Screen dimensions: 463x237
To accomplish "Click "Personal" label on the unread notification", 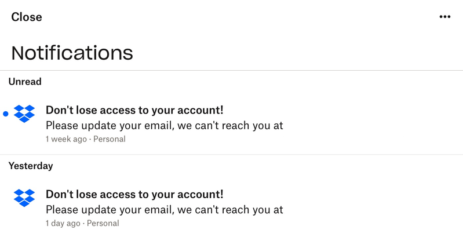I will [x=110, y=139].
